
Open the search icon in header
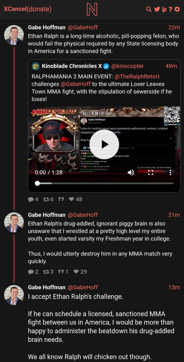pyautogui.click(x=149, y=9)
